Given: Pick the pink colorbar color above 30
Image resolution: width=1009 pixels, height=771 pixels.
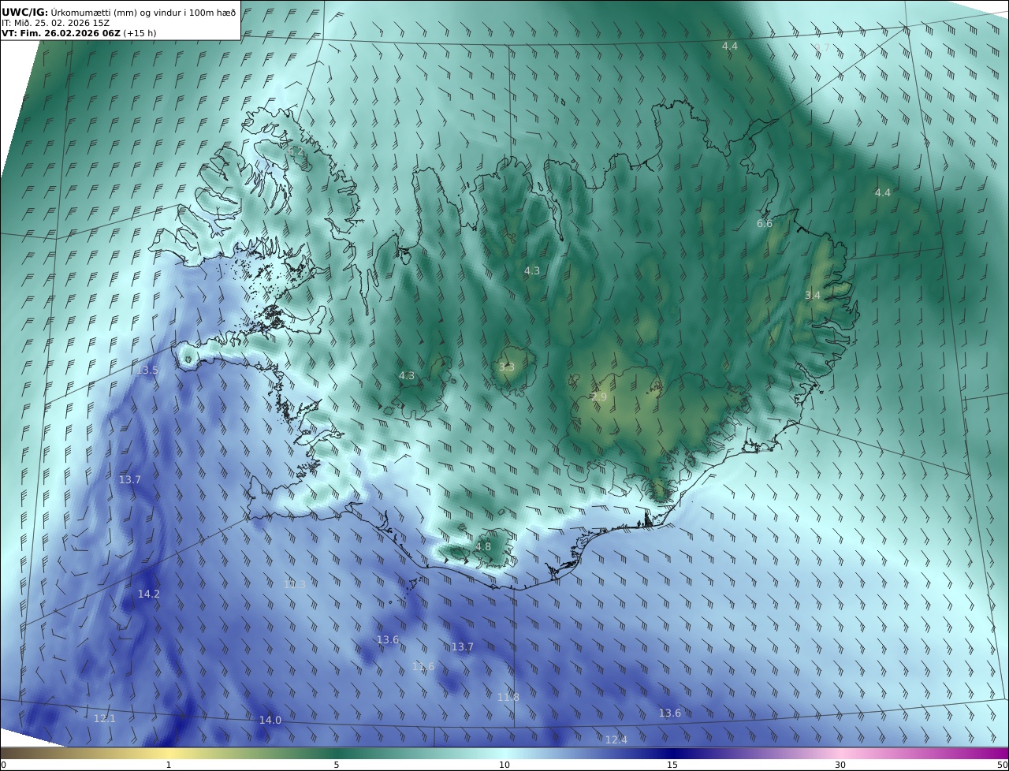Looking at the screenshot, I should (840, 753).
